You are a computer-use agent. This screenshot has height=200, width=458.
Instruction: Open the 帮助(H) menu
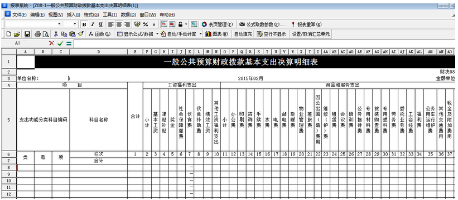pyautogui.click(x=167, y=15)
